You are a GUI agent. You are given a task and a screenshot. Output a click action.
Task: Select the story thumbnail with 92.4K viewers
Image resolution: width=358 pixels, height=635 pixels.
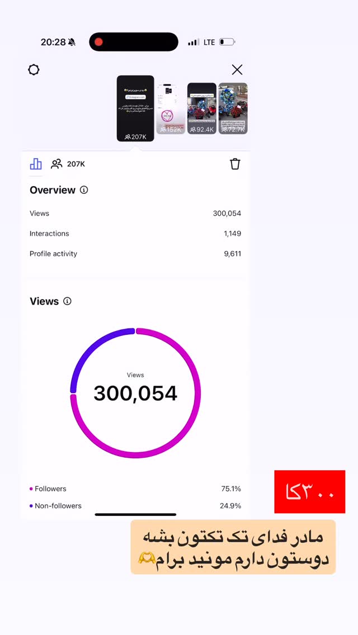(x=202, y=108)
